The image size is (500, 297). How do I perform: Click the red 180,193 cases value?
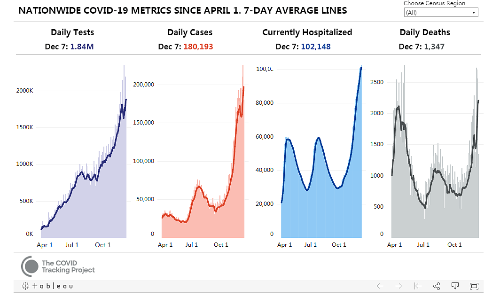[198, 47]
